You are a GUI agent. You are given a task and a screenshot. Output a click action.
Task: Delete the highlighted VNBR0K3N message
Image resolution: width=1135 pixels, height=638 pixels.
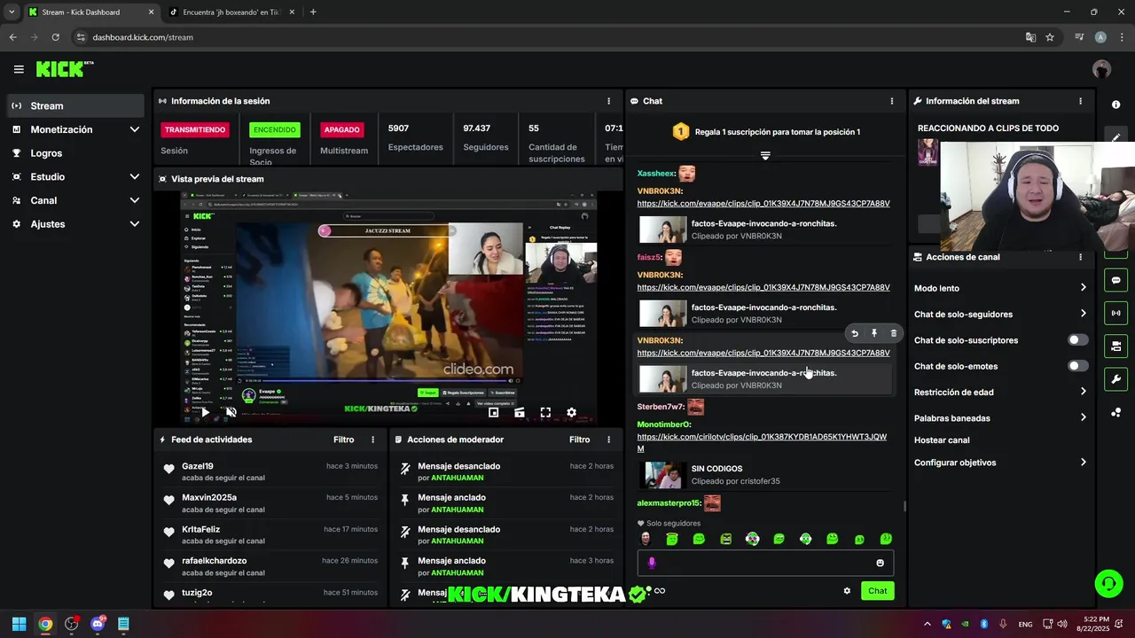pyautogui.click(x=894, y=333)
